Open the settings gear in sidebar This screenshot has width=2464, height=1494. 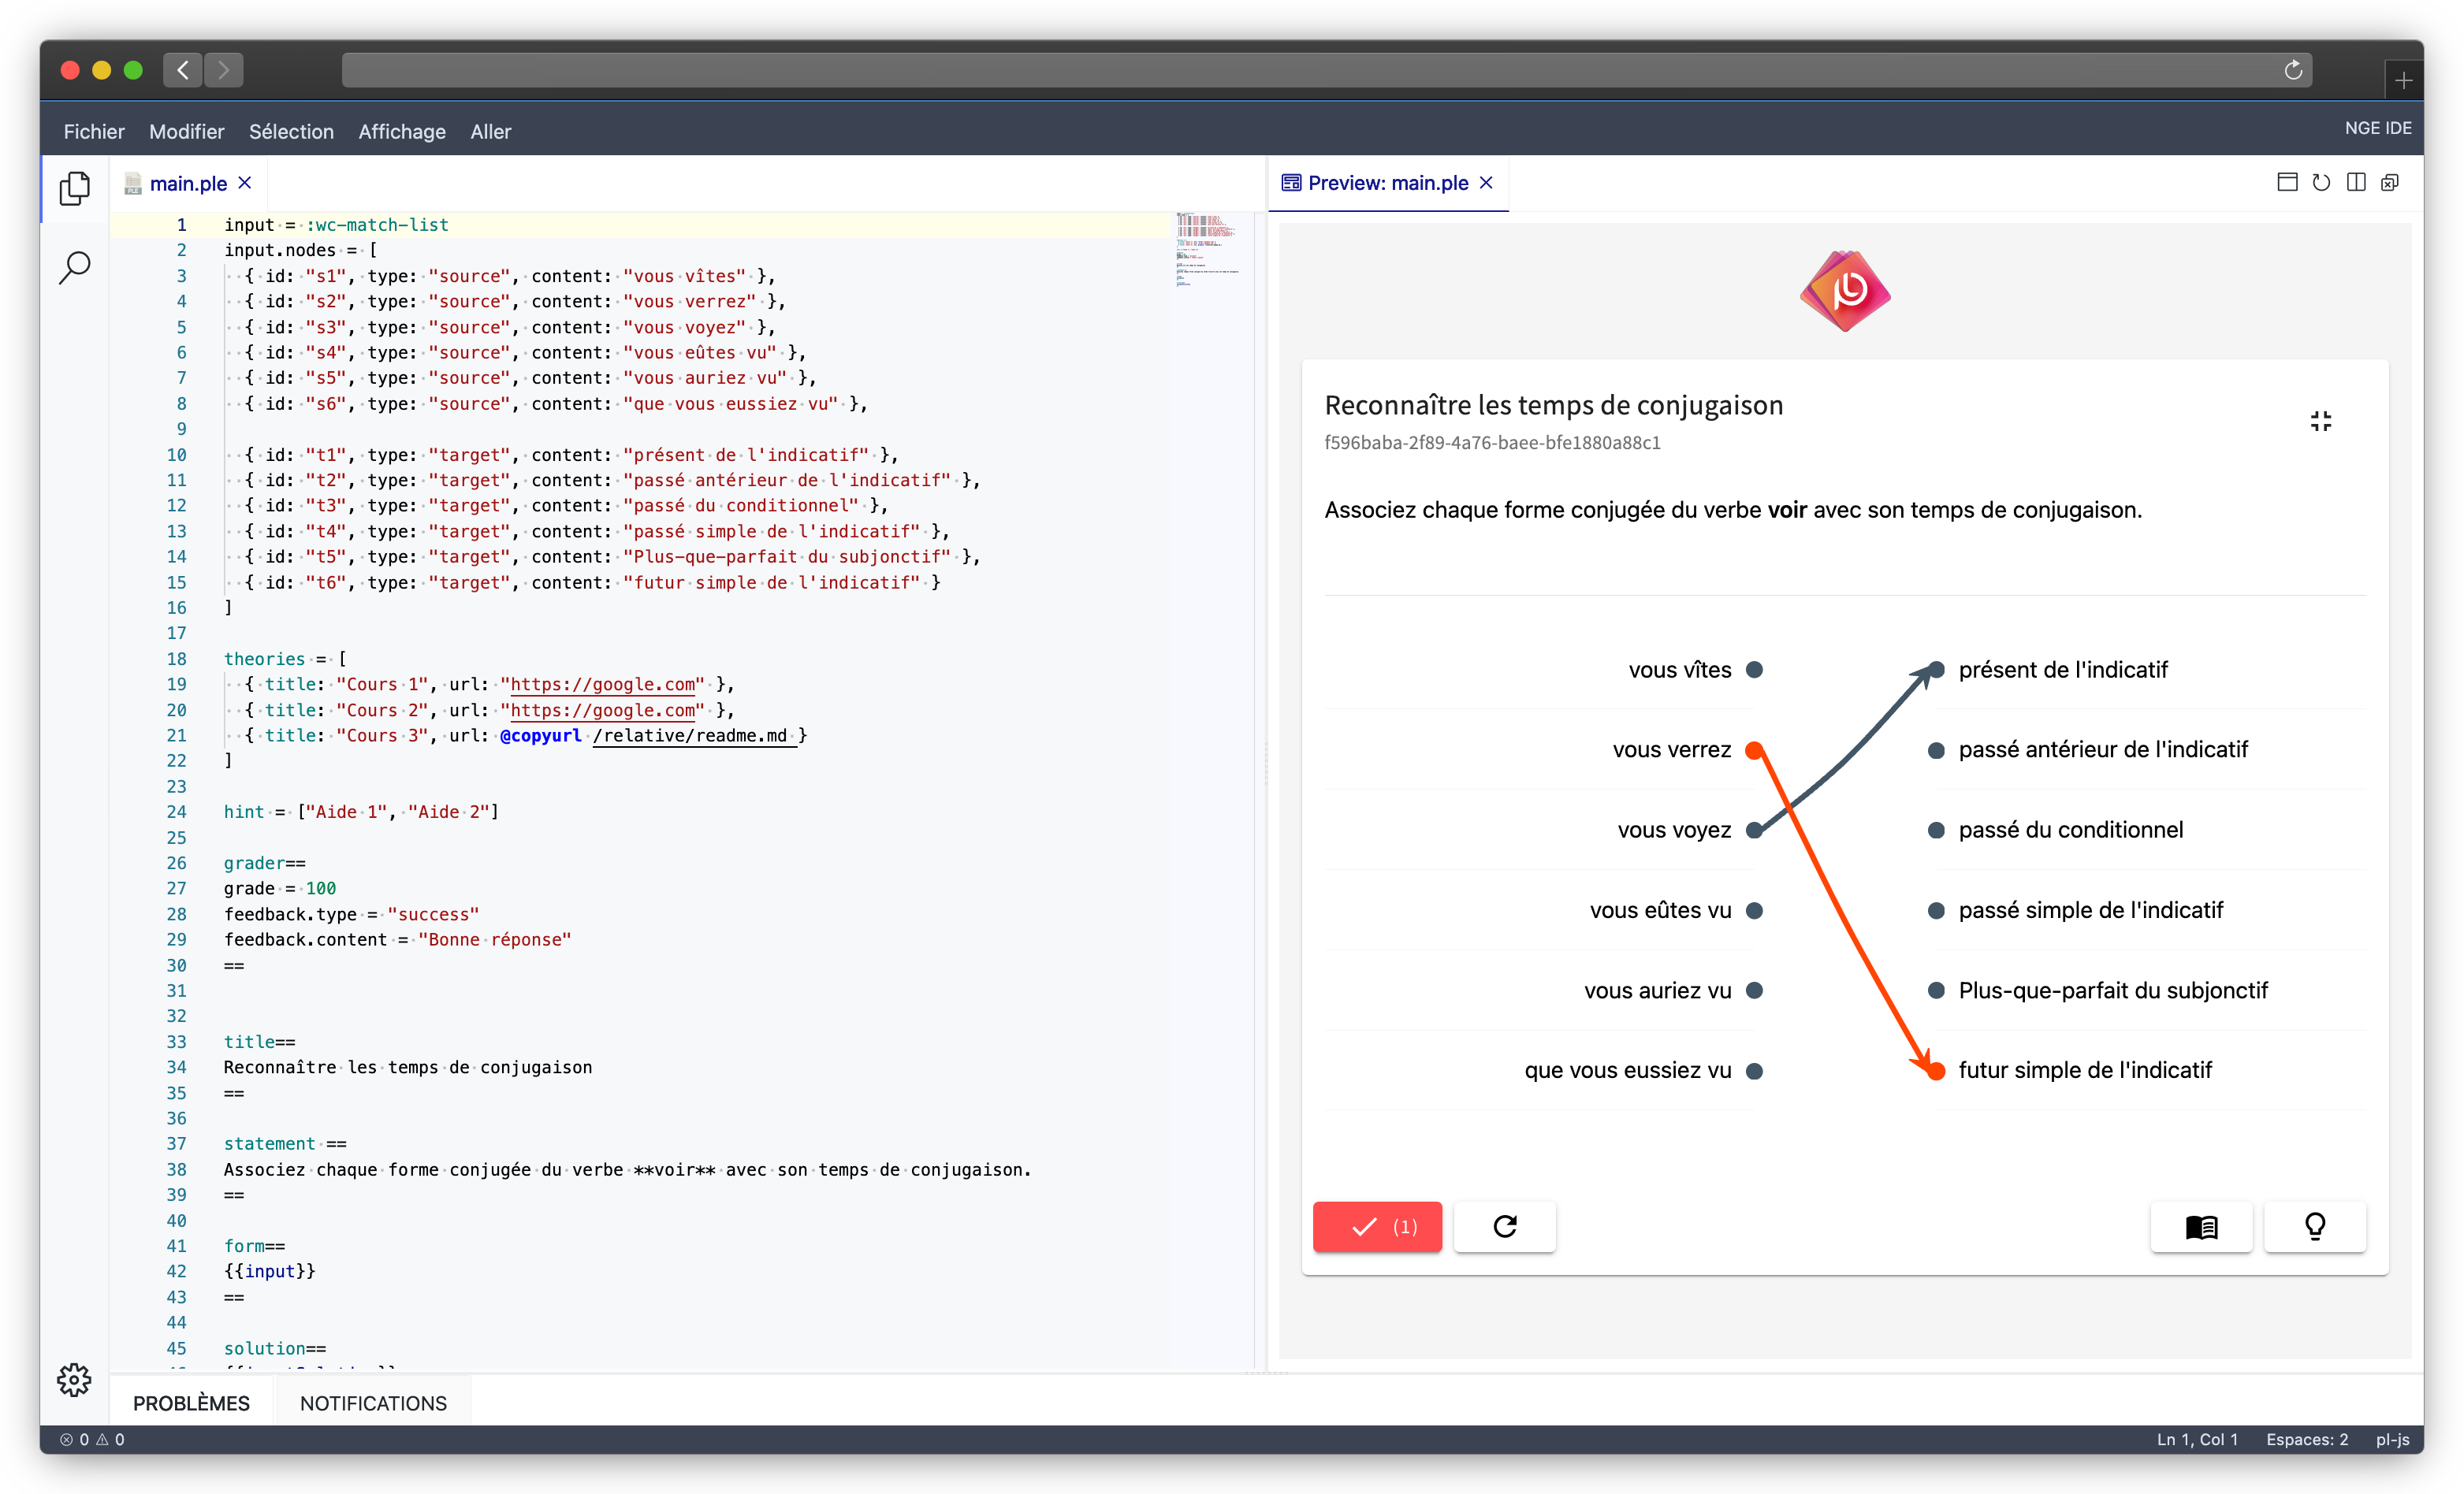point(74,1379)
